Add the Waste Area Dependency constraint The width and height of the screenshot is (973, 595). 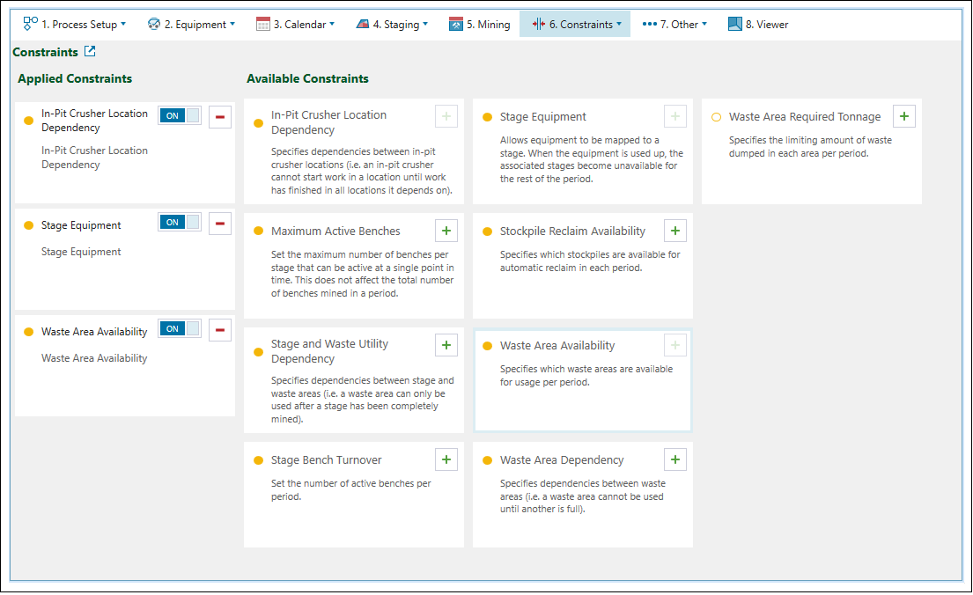point(675,459)
